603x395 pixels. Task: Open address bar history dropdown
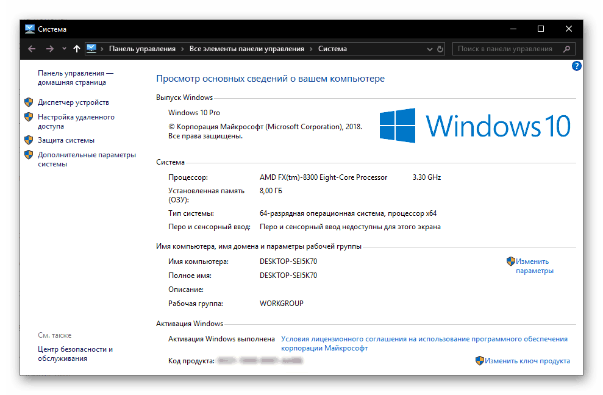coord(430,49)
